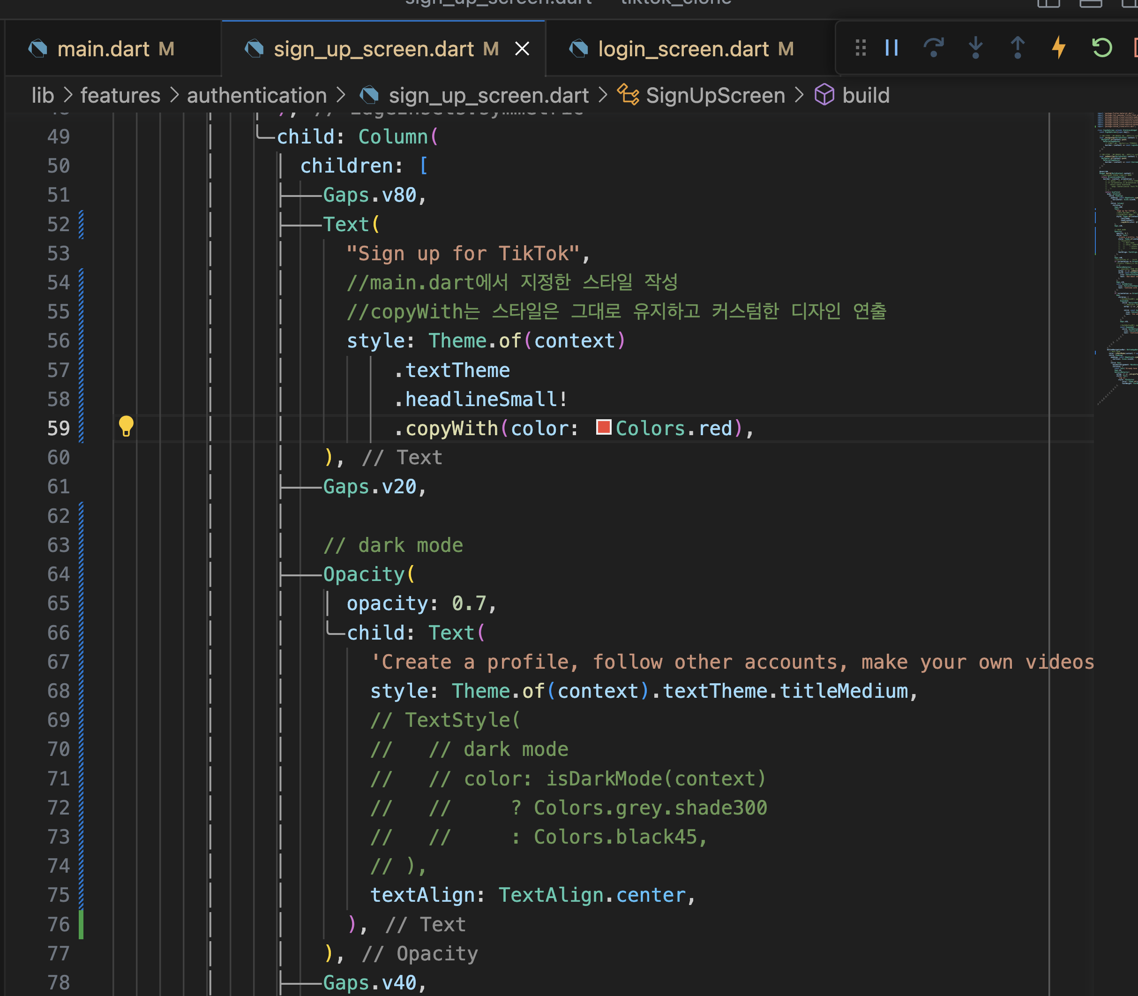Pause the debug session
This screenshot has width=1138, height=996.
(891, 48)
